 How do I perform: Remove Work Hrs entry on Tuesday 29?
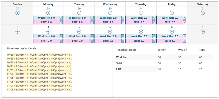[x=92, y=18]
